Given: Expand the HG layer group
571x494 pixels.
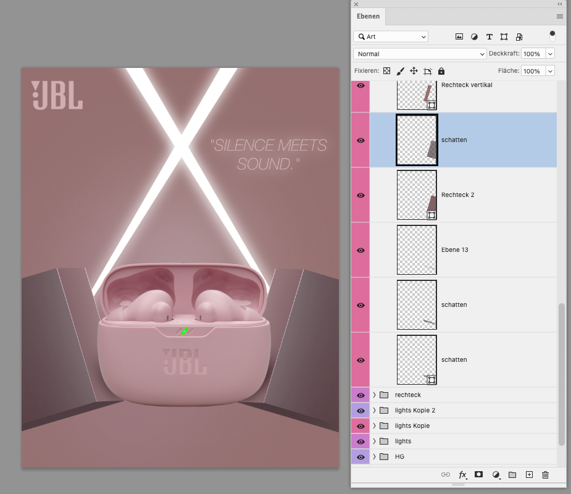Looking at the screenshot, I should (x=374, y=457).
